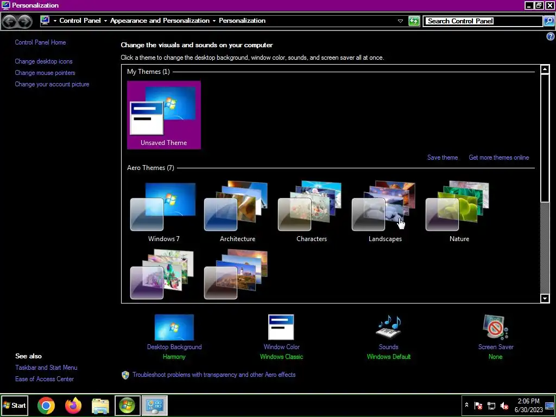Open Desktop Background settings icon
556x417 pixels.
[x=174, y=327]
